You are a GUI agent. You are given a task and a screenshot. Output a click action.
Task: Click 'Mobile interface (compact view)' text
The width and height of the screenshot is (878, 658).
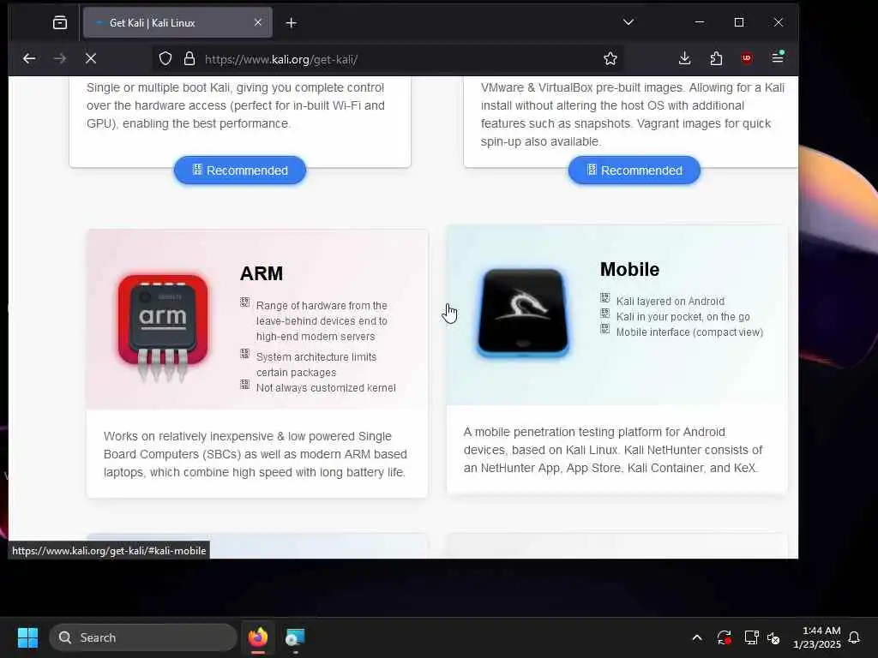point(690,332)
